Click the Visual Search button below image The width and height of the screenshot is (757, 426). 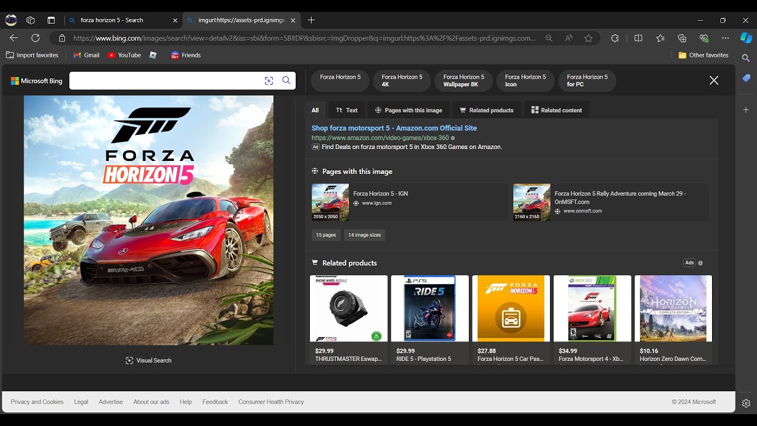[x=148, y=360]
